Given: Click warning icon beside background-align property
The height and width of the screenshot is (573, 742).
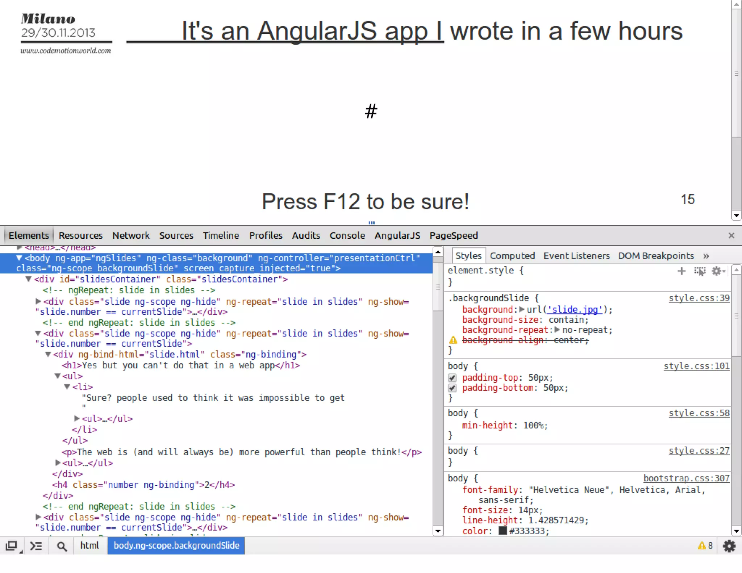Looking at the screenshot, I should point(453,340).
